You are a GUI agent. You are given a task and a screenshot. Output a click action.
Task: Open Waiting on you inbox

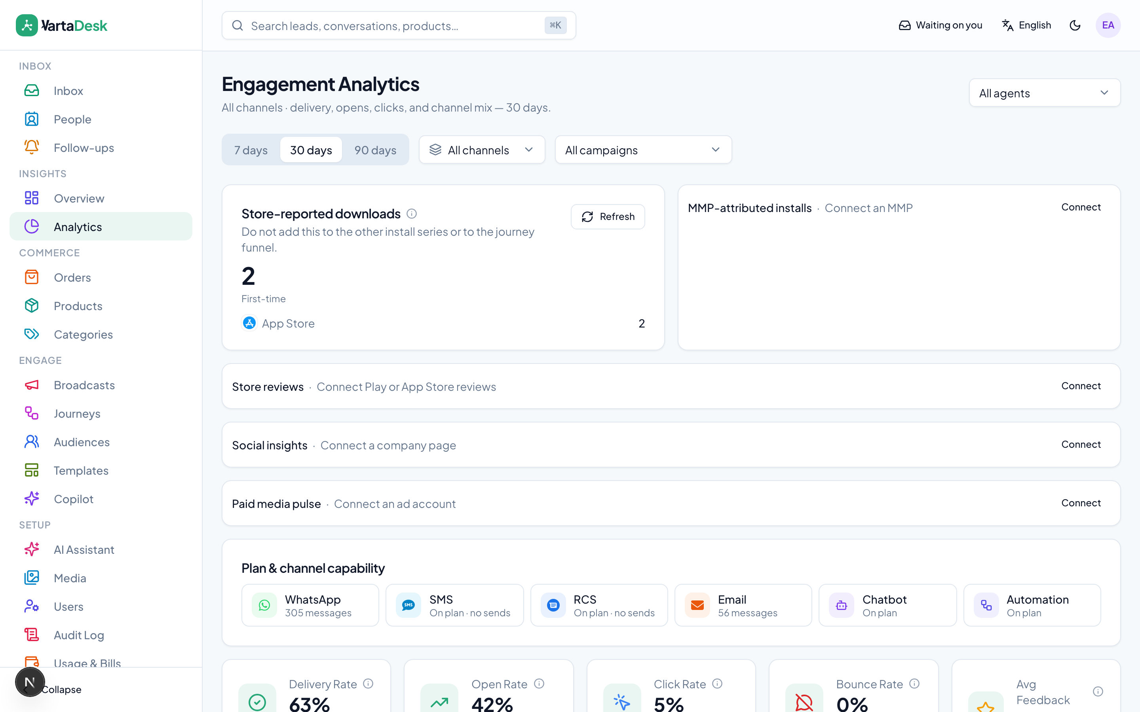(x=940, y=25)
